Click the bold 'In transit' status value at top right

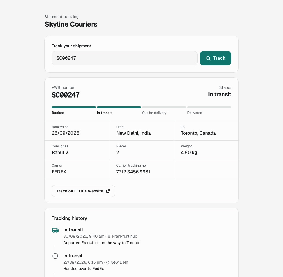pos(220,94)
